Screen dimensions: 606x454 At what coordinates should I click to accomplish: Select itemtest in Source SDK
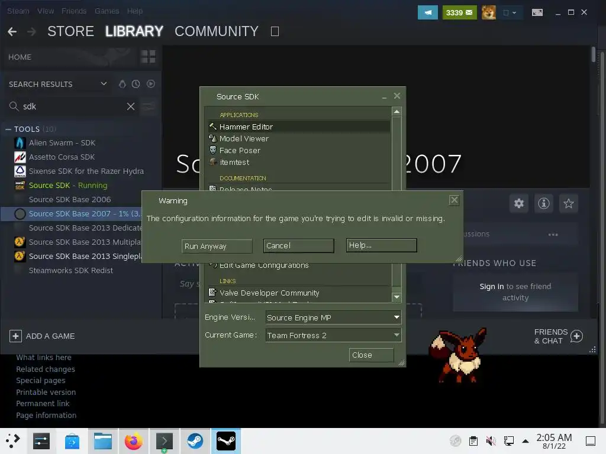tap(299, 163)
